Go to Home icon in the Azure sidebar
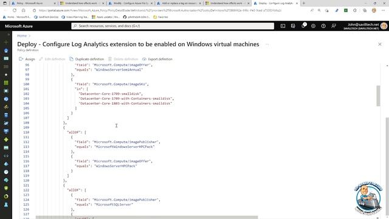 [x=6, y=50]
